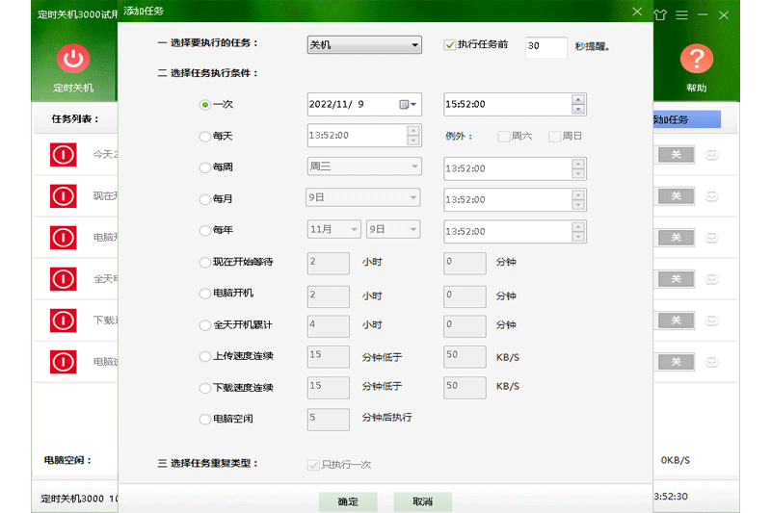Viewport: 771px width, 513px height.
Task: Click the red power icon of the third task row (电脑开)
Action: pos(63,238)
